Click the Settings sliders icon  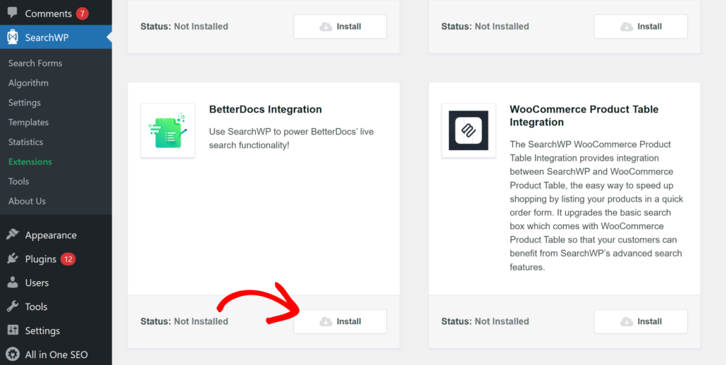point(13,330)
